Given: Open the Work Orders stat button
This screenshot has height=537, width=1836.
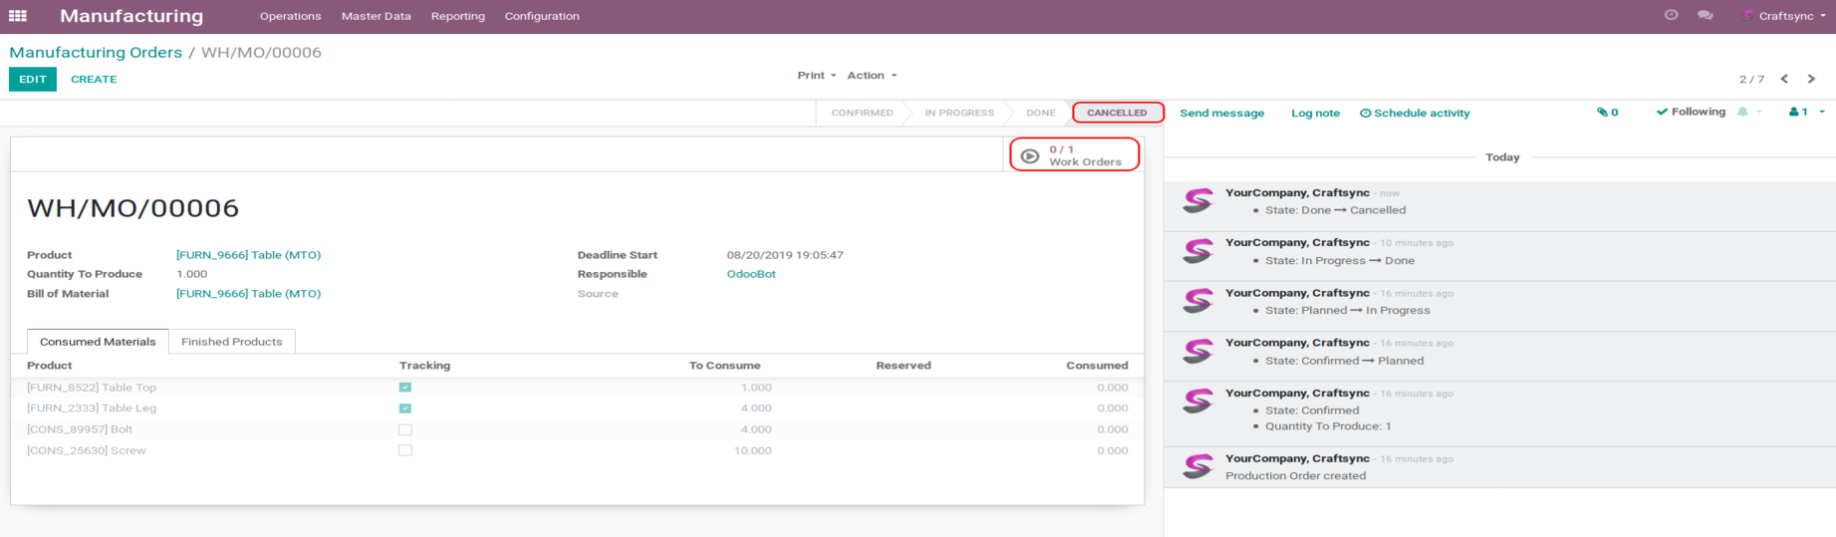Looking at the screenshot, I should (x=1074, y=155).
